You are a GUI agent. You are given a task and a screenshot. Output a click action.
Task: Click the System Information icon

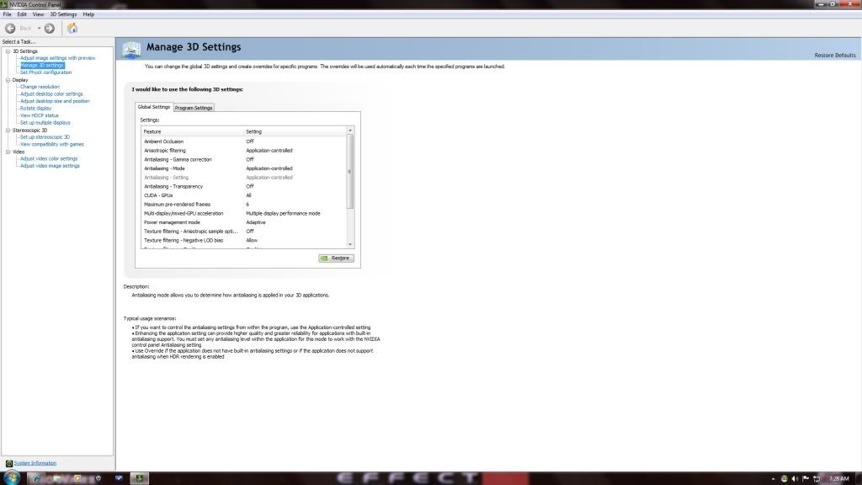(x=8, y=464)
